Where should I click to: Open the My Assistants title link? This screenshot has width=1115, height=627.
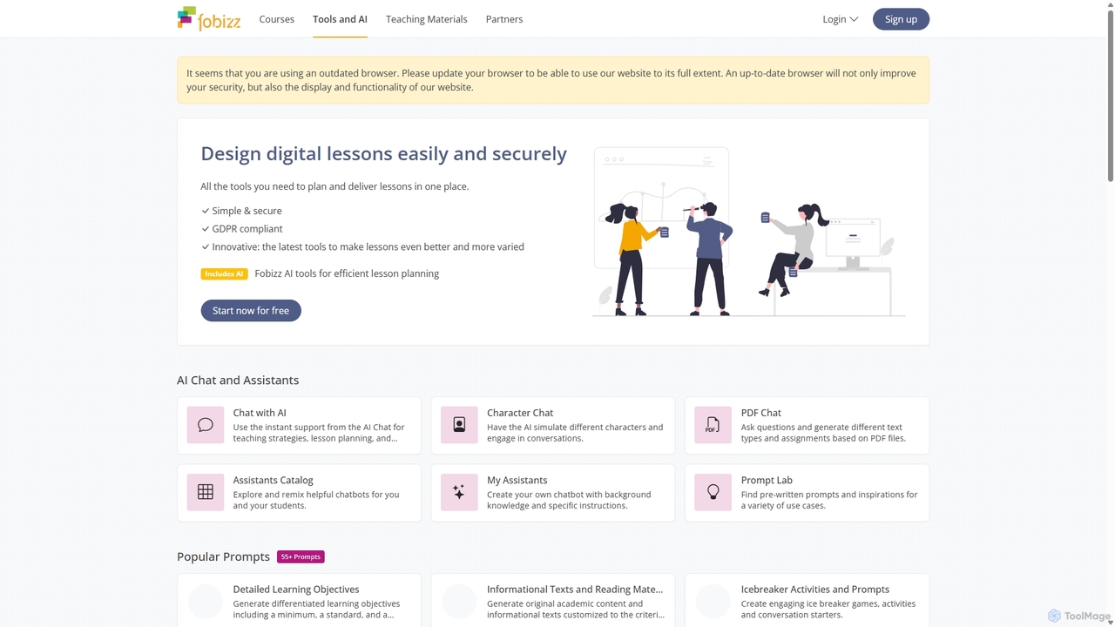tap(517, 480)
